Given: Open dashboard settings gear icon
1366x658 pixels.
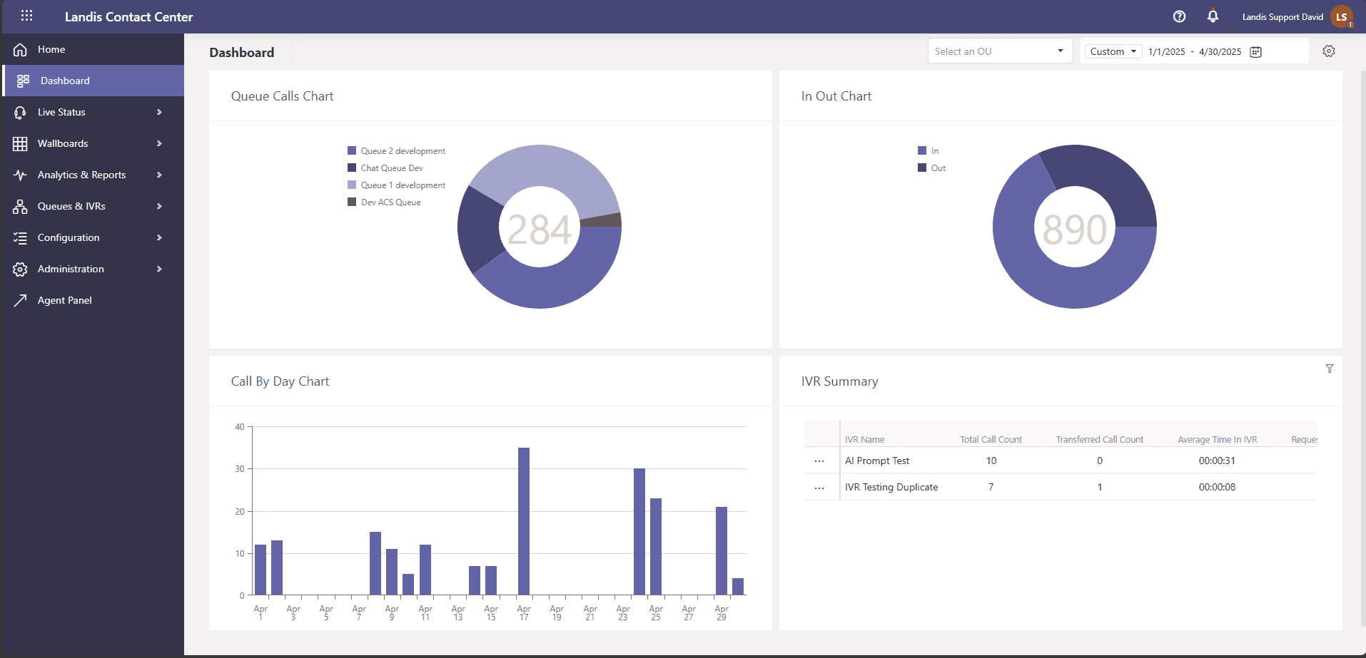Looking at the screenshot, I should (x=1328, y=51).
